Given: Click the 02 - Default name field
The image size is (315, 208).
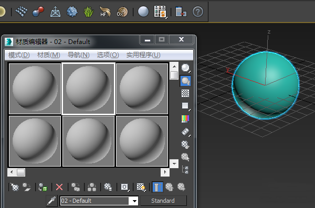Looking at the screenshot, I should tap(94, 201).
